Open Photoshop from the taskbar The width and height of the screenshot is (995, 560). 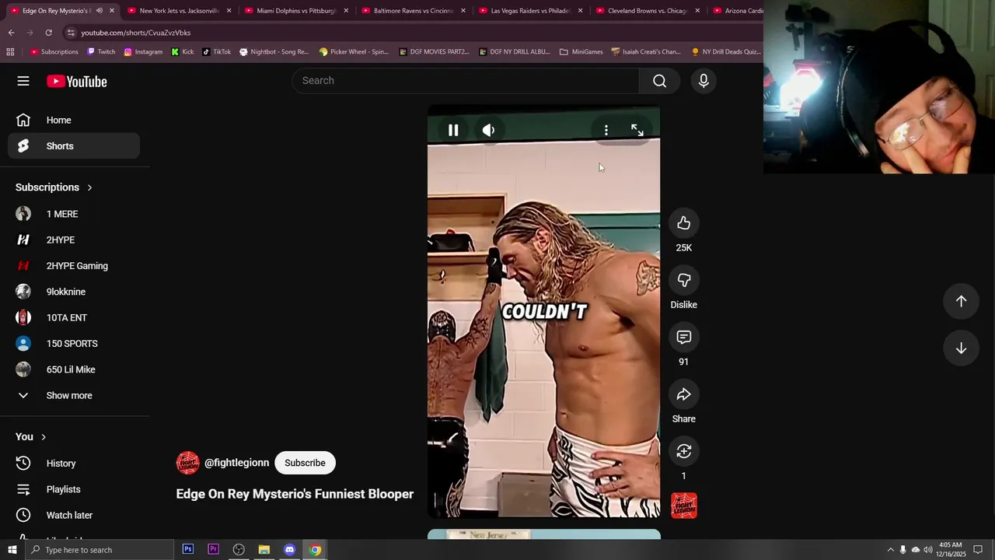[188, 550]
